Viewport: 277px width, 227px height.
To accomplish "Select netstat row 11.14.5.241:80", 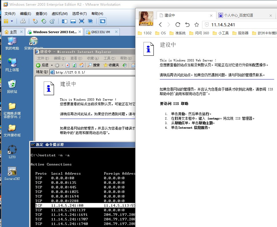I will coord(85,205).
